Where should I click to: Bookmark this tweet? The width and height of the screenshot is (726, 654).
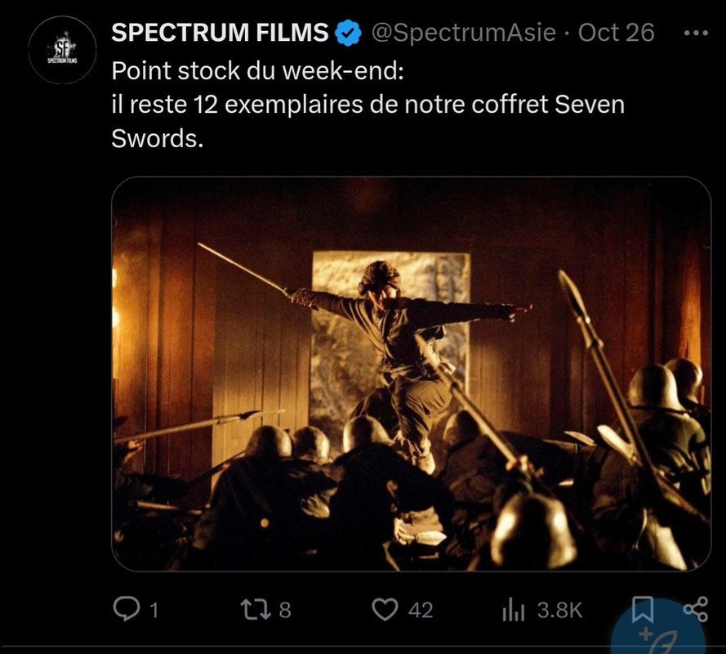[x=643, y=610]
